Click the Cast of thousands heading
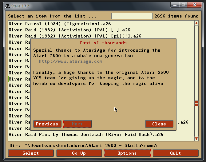This screenshot has height=162, width=206. point(103,43)
